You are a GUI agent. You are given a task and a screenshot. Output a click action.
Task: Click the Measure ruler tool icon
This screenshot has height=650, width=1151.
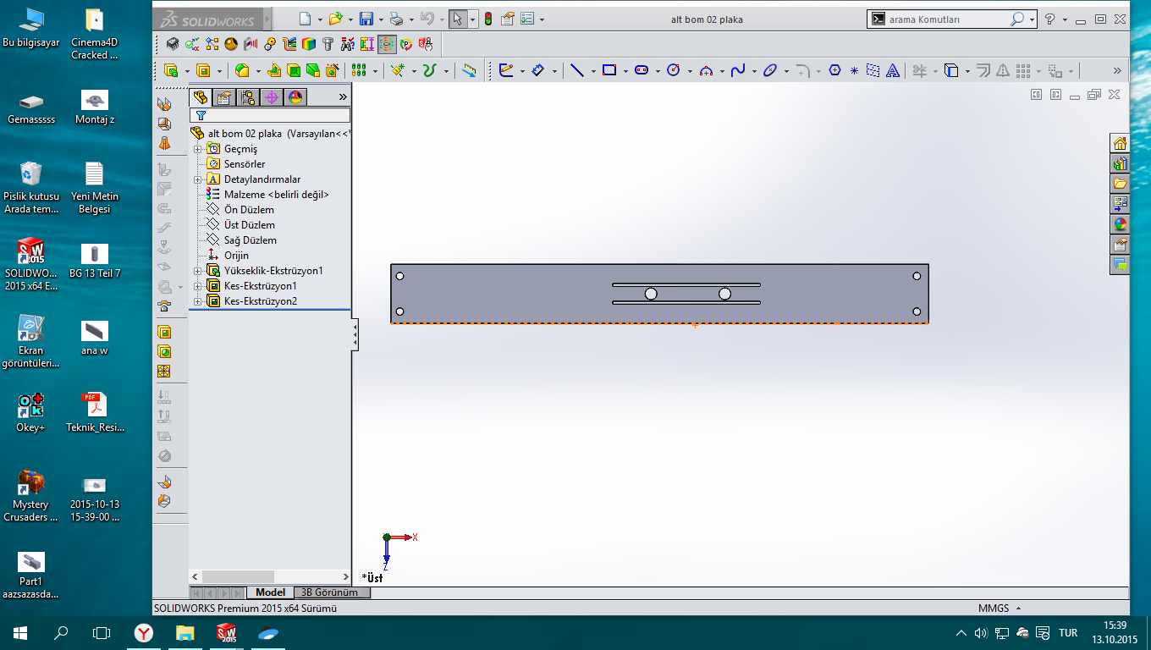[x=469, y=71]
